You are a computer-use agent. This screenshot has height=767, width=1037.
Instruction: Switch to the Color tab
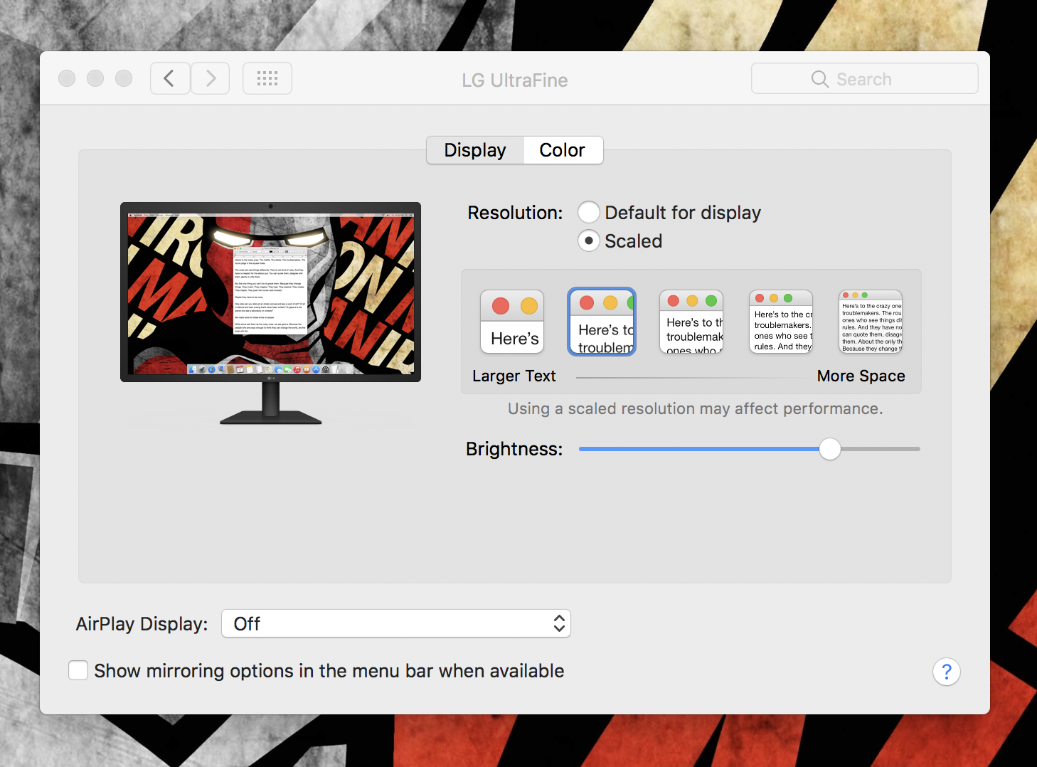563,150
